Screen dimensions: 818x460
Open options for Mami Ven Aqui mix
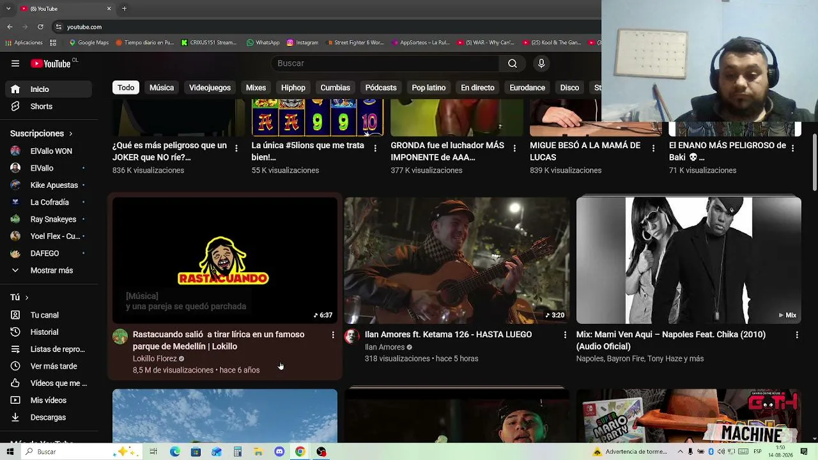click(797, 335)
